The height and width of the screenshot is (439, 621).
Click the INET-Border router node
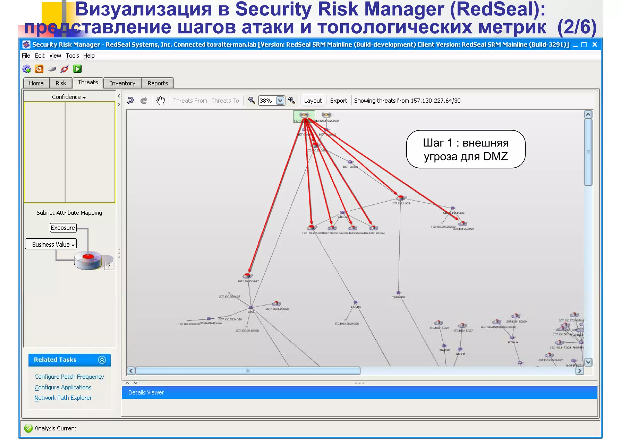click(x=350, y=162)
